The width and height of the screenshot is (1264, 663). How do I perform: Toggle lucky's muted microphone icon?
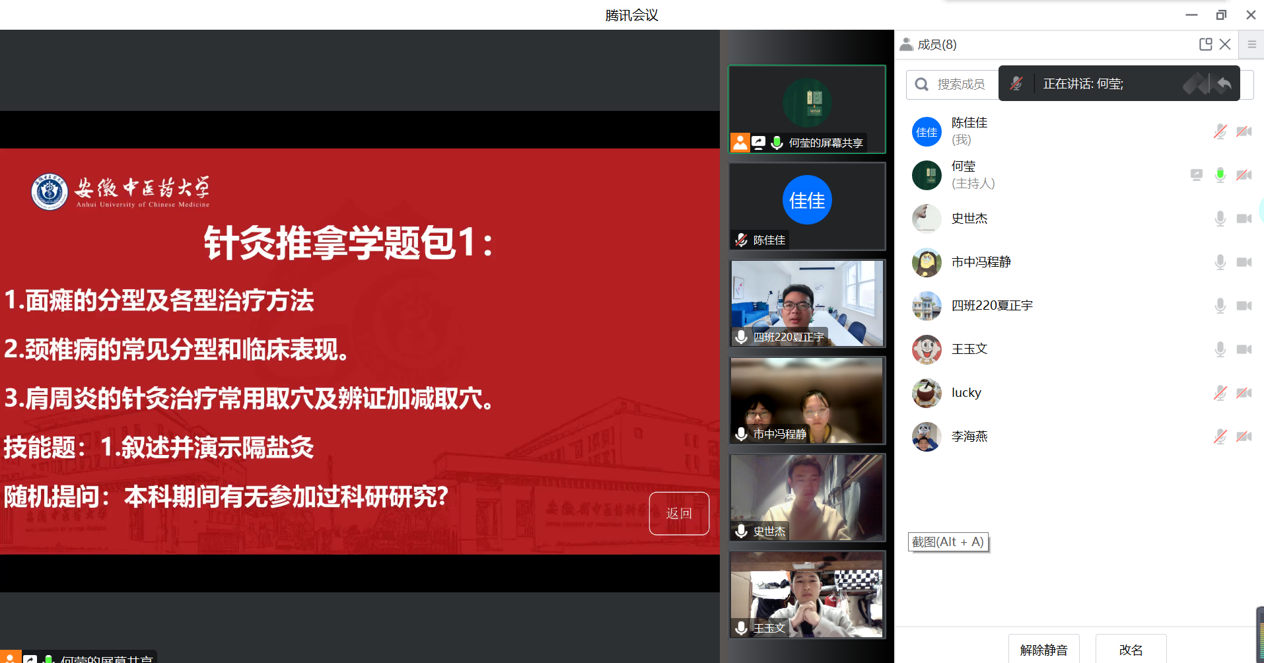[1220, 393]
